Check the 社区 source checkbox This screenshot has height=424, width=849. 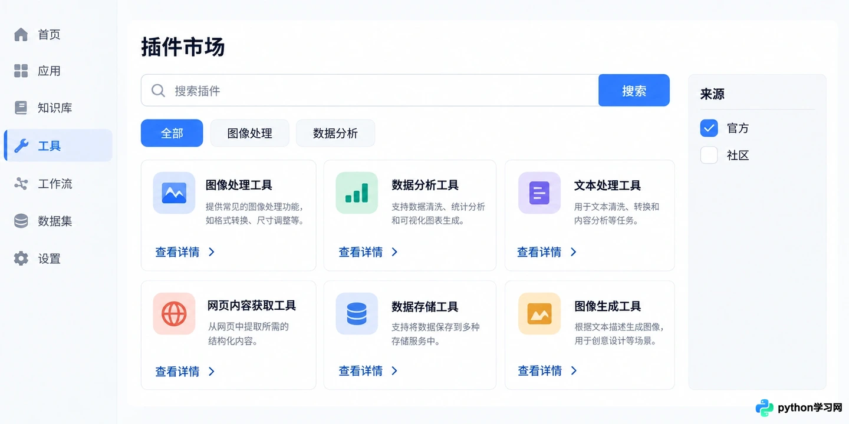709,155
